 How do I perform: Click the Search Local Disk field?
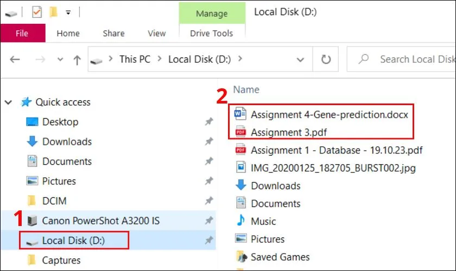coord(413,59)
